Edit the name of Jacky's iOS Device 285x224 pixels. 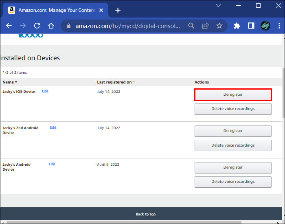(x=45, y=91)
